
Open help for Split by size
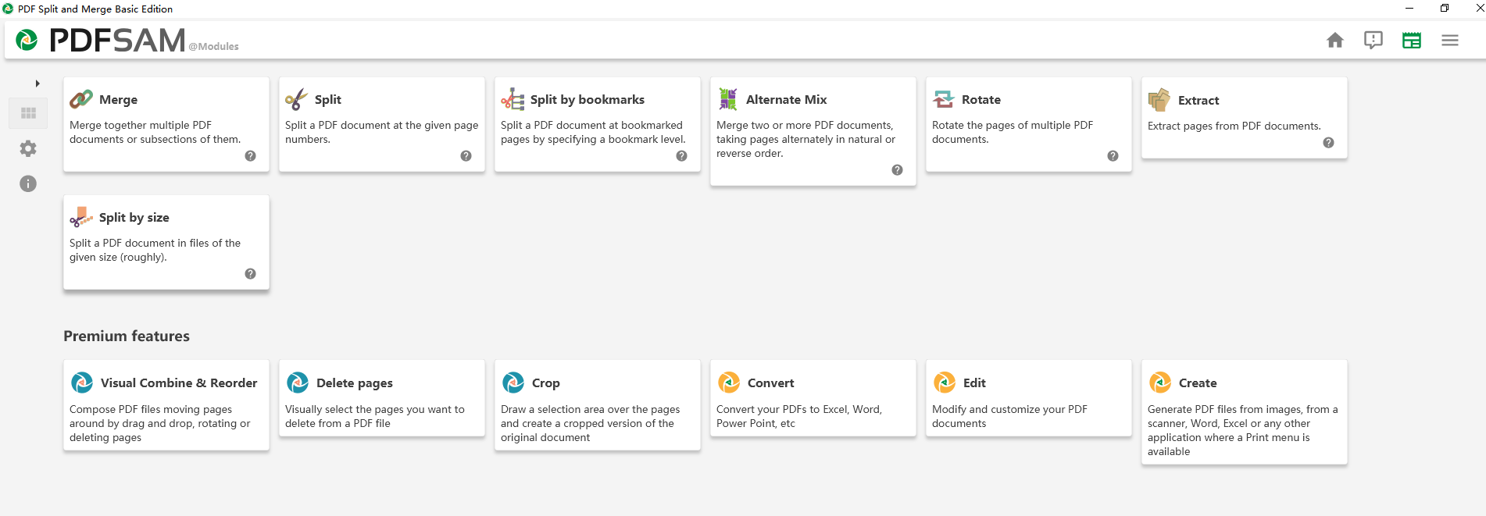(250, 273)
